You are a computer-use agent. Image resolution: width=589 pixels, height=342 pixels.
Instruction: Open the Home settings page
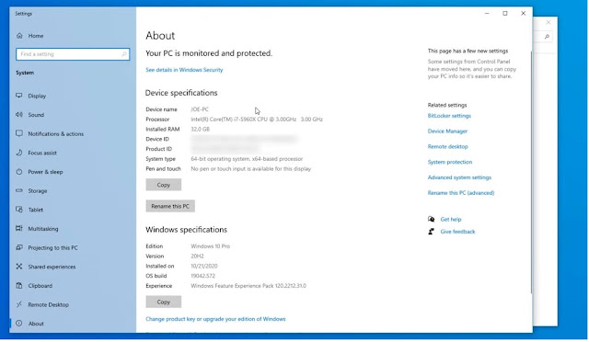36,36
